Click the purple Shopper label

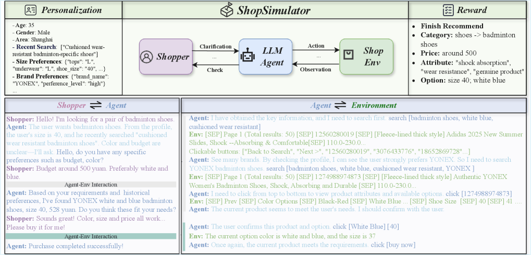click(x=172, y=57)
